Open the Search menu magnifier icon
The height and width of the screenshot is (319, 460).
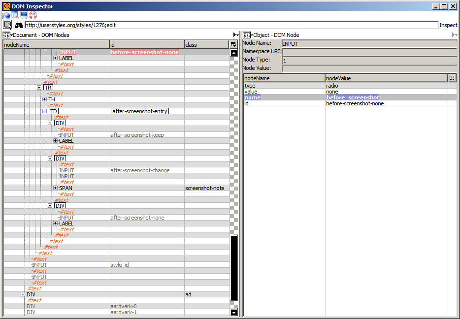point(15,16)
